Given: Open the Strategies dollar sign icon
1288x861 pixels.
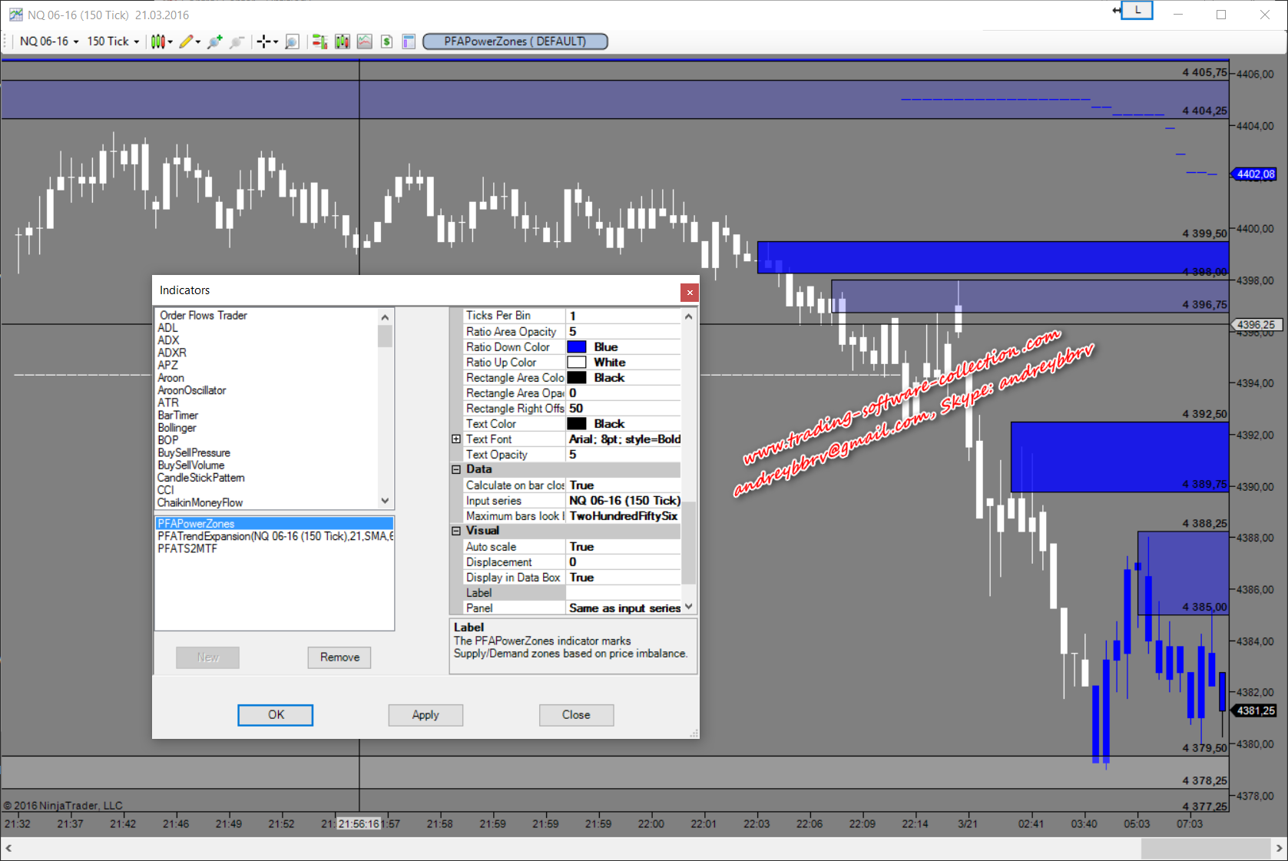Looking at the screenshot, I should pyautogui.click(x=386, y=41).
